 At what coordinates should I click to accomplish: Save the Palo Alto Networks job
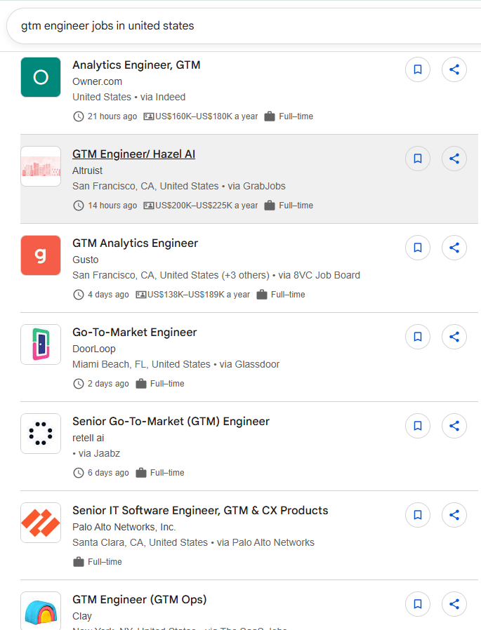coord(418,515)
